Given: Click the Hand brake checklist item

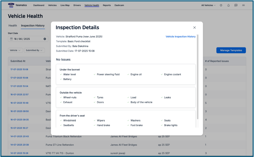Looking at the screenshot, I should coord(102,125).
